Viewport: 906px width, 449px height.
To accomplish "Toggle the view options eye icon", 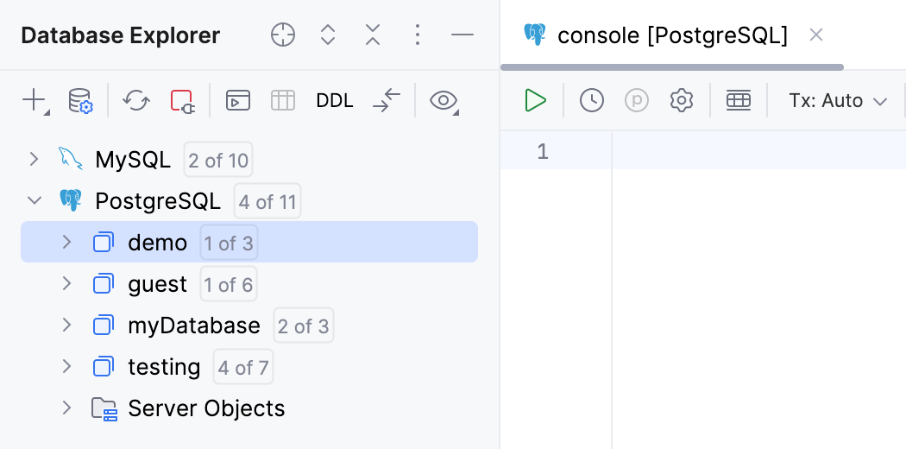I will (444, 100).
